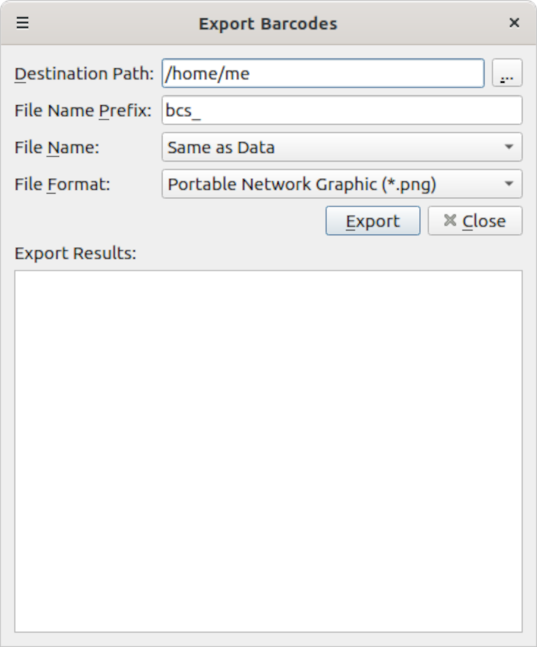Focus the Destination Path text field
The image size is (537, 647).
[x=356, y=74]
